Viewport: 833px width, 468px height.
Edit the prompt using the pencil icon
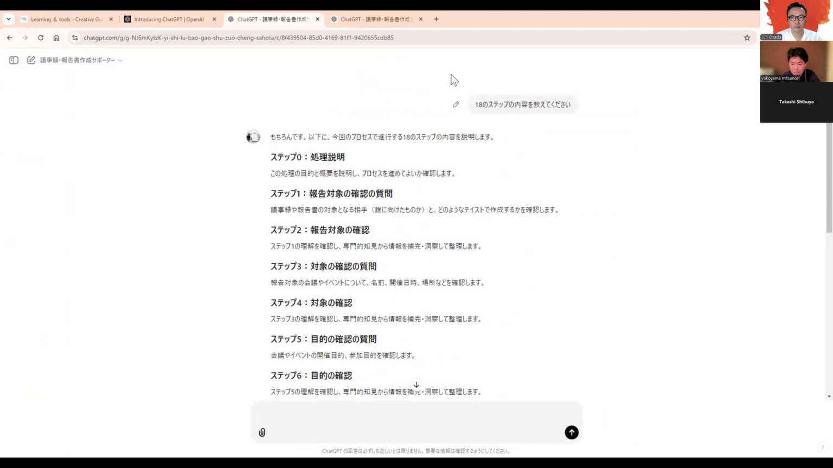click(x=456, y=105)
